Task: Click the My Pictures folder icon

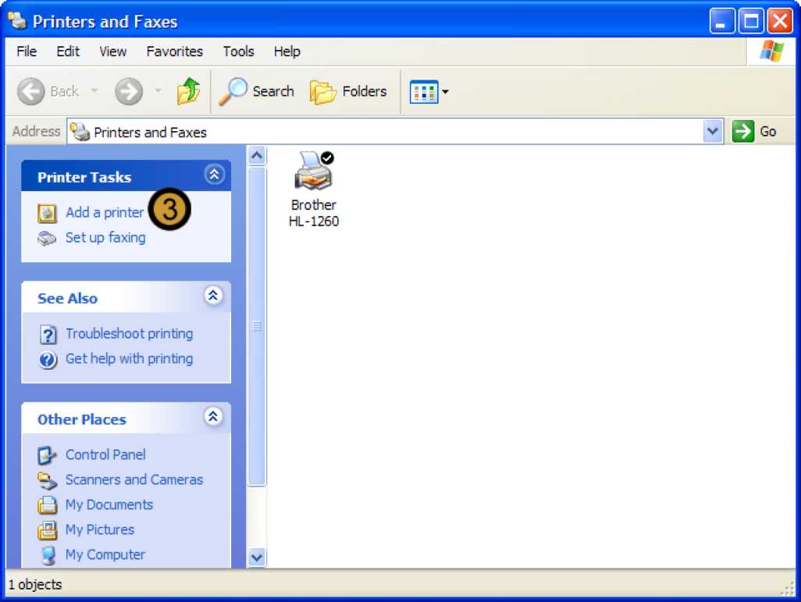Action: click(x=47, y=530)
